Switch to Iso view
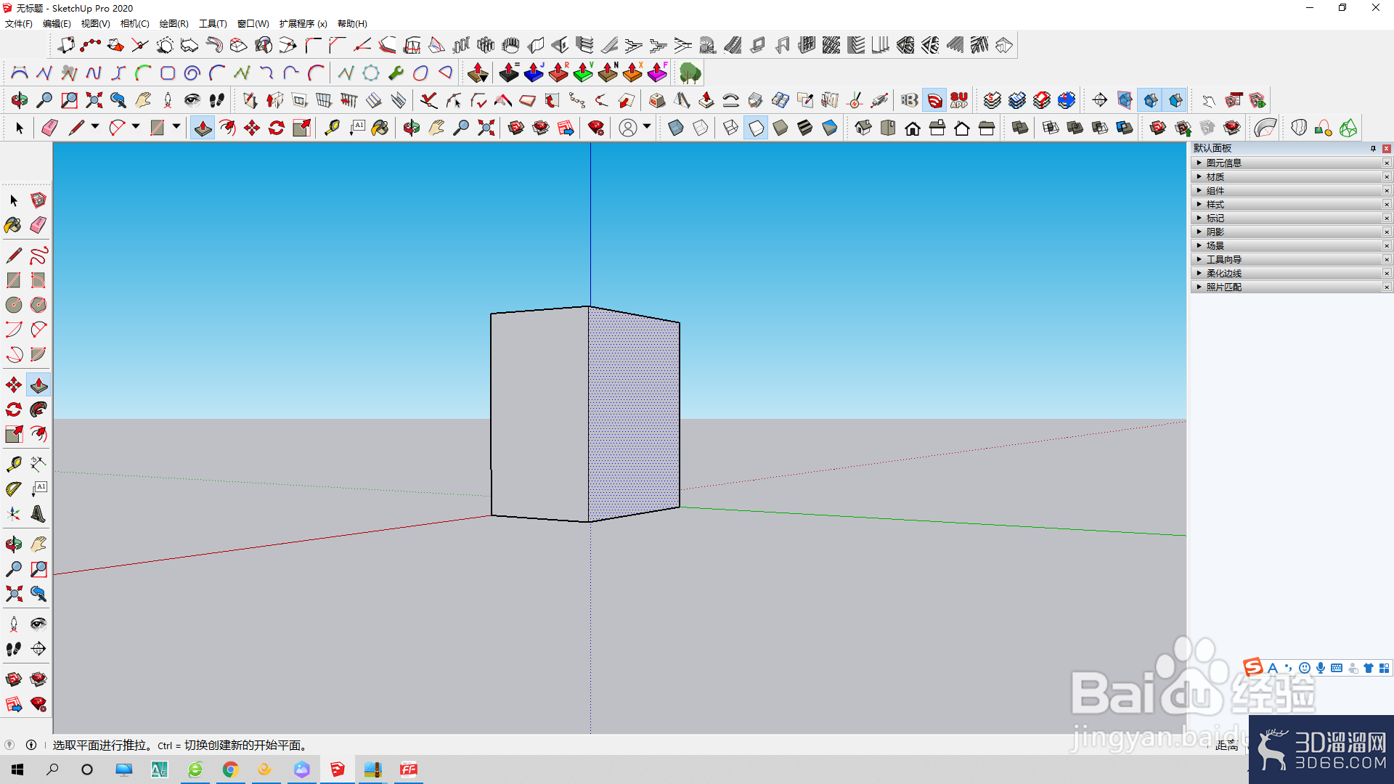The height and width of the screenshot is (784, 1394). point(863,128)
